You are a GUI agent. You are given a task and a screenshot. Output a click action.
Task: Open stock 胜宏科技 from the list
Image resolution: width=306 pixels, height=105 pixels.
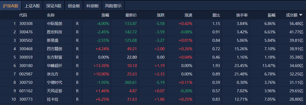(x=55, y=32)
